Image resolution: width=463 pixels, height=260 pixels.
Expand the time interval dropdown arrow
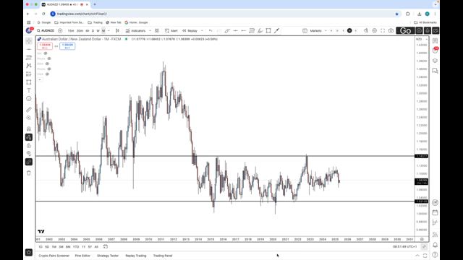[x=109, y=30]
